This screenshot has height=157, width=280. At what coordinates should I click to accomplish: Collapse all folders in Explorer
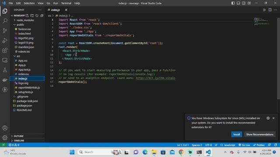(x=42, y=16)
